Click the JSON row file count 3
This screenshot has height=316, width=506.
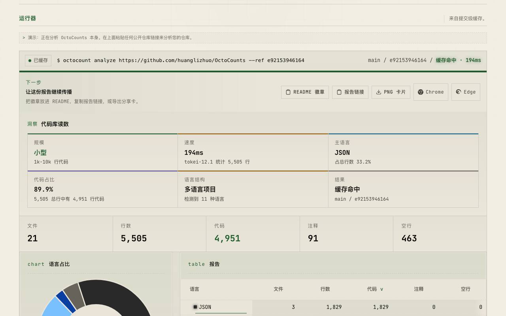coord(293,307)
